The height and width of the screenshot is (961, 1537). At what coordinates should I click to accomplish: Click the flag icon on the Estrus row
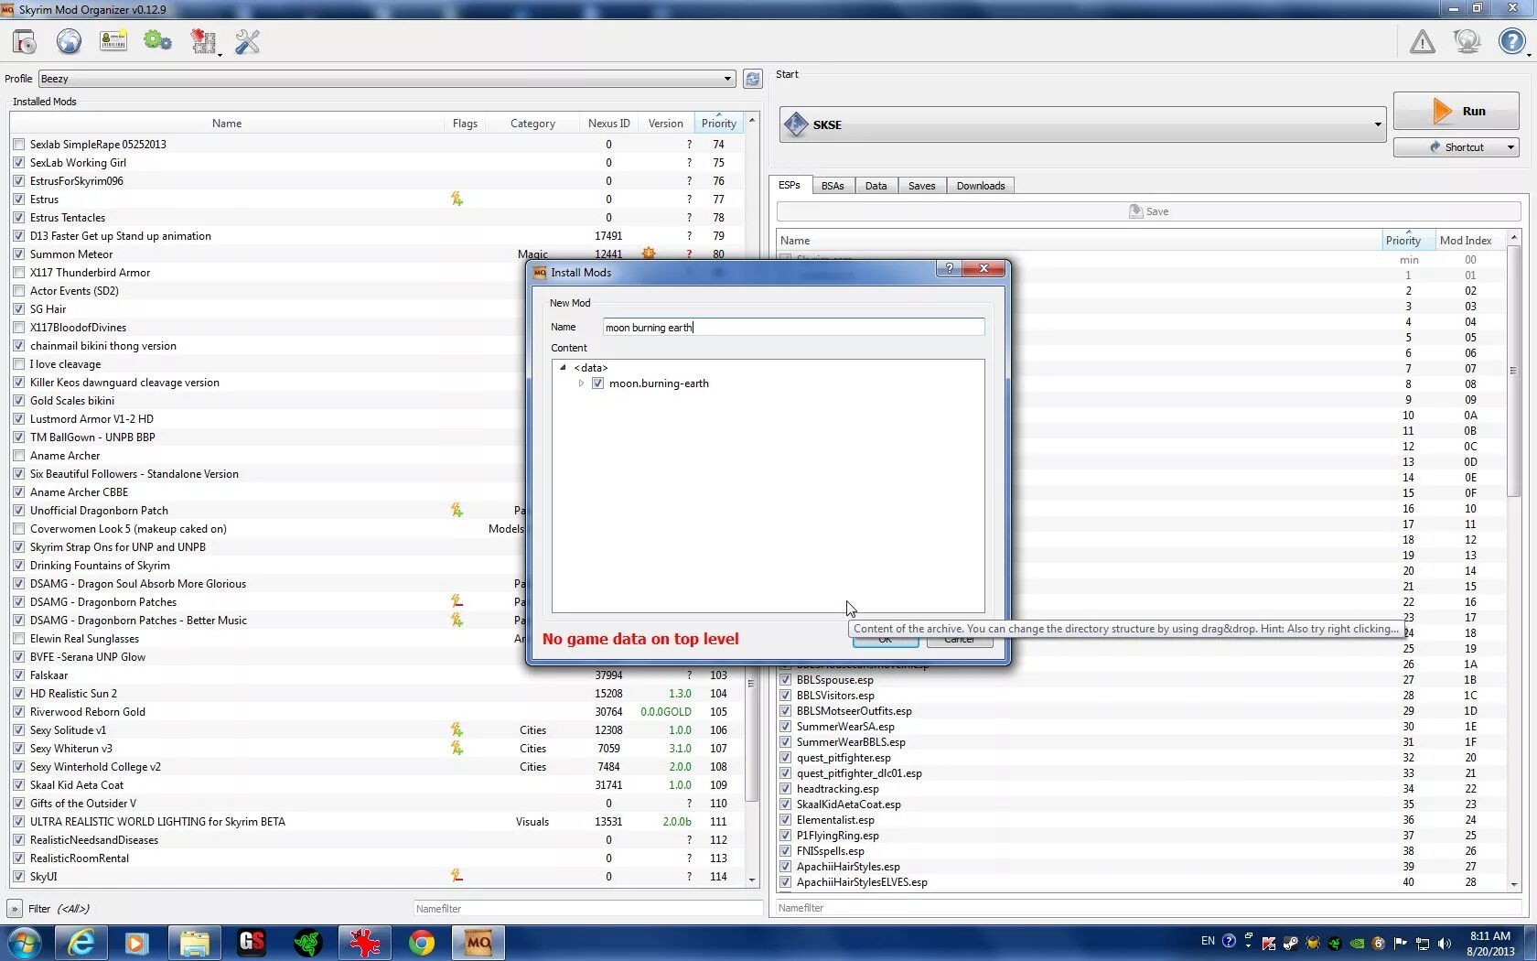(457, 199)
